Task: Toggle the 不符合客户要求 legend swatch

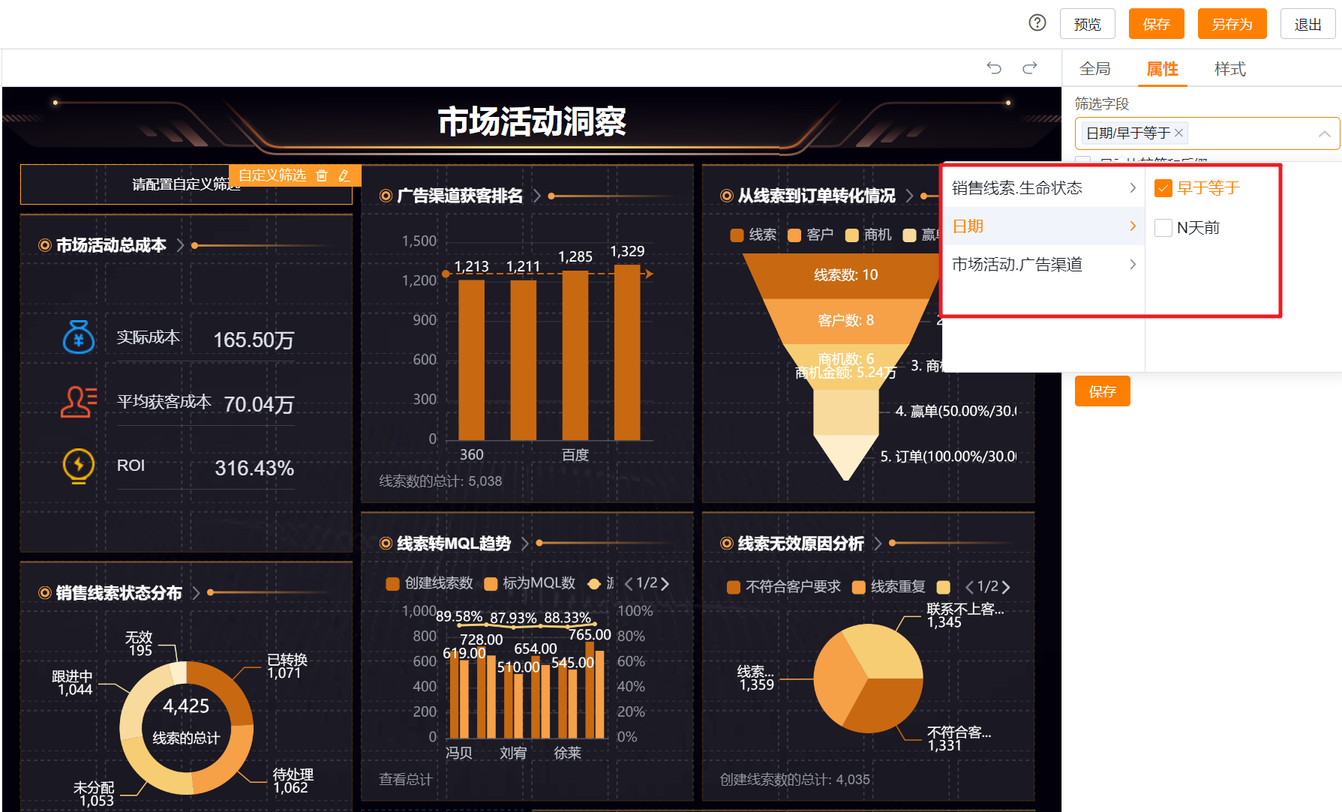Action: point(734,587)
